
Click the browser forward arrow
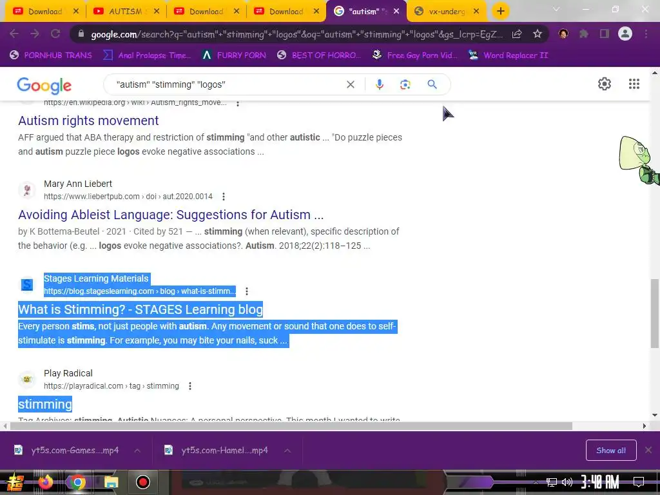point(35,34)
